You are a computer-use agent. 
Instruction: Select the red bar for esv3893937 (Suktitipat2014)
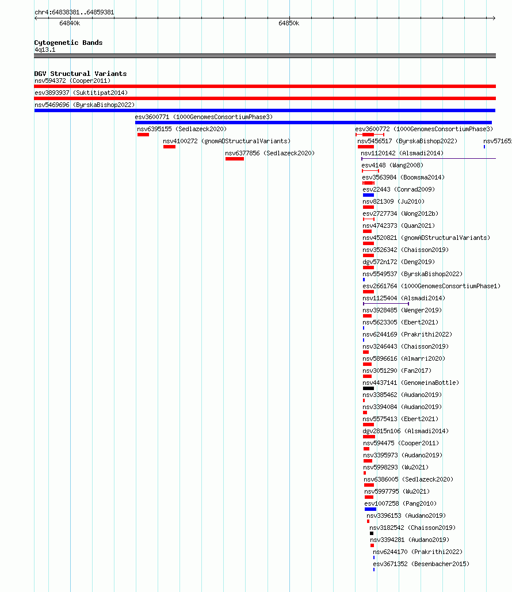point(265,98)
